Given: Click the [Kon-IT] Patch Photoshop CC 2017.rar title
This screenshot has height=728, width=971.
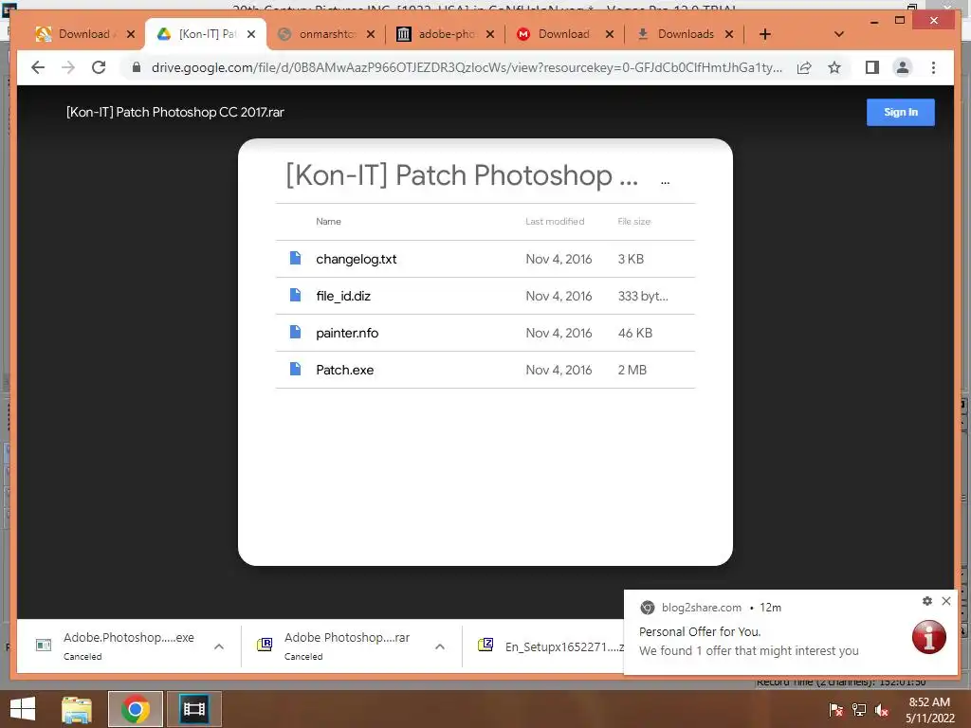Looking at the screenshot, I should 175,112.
